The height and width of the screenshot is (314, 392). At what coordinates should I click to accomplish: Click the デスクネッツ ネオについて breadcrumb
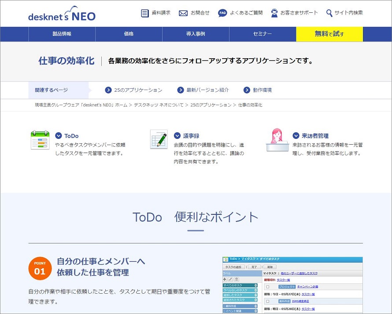(159, 105)
